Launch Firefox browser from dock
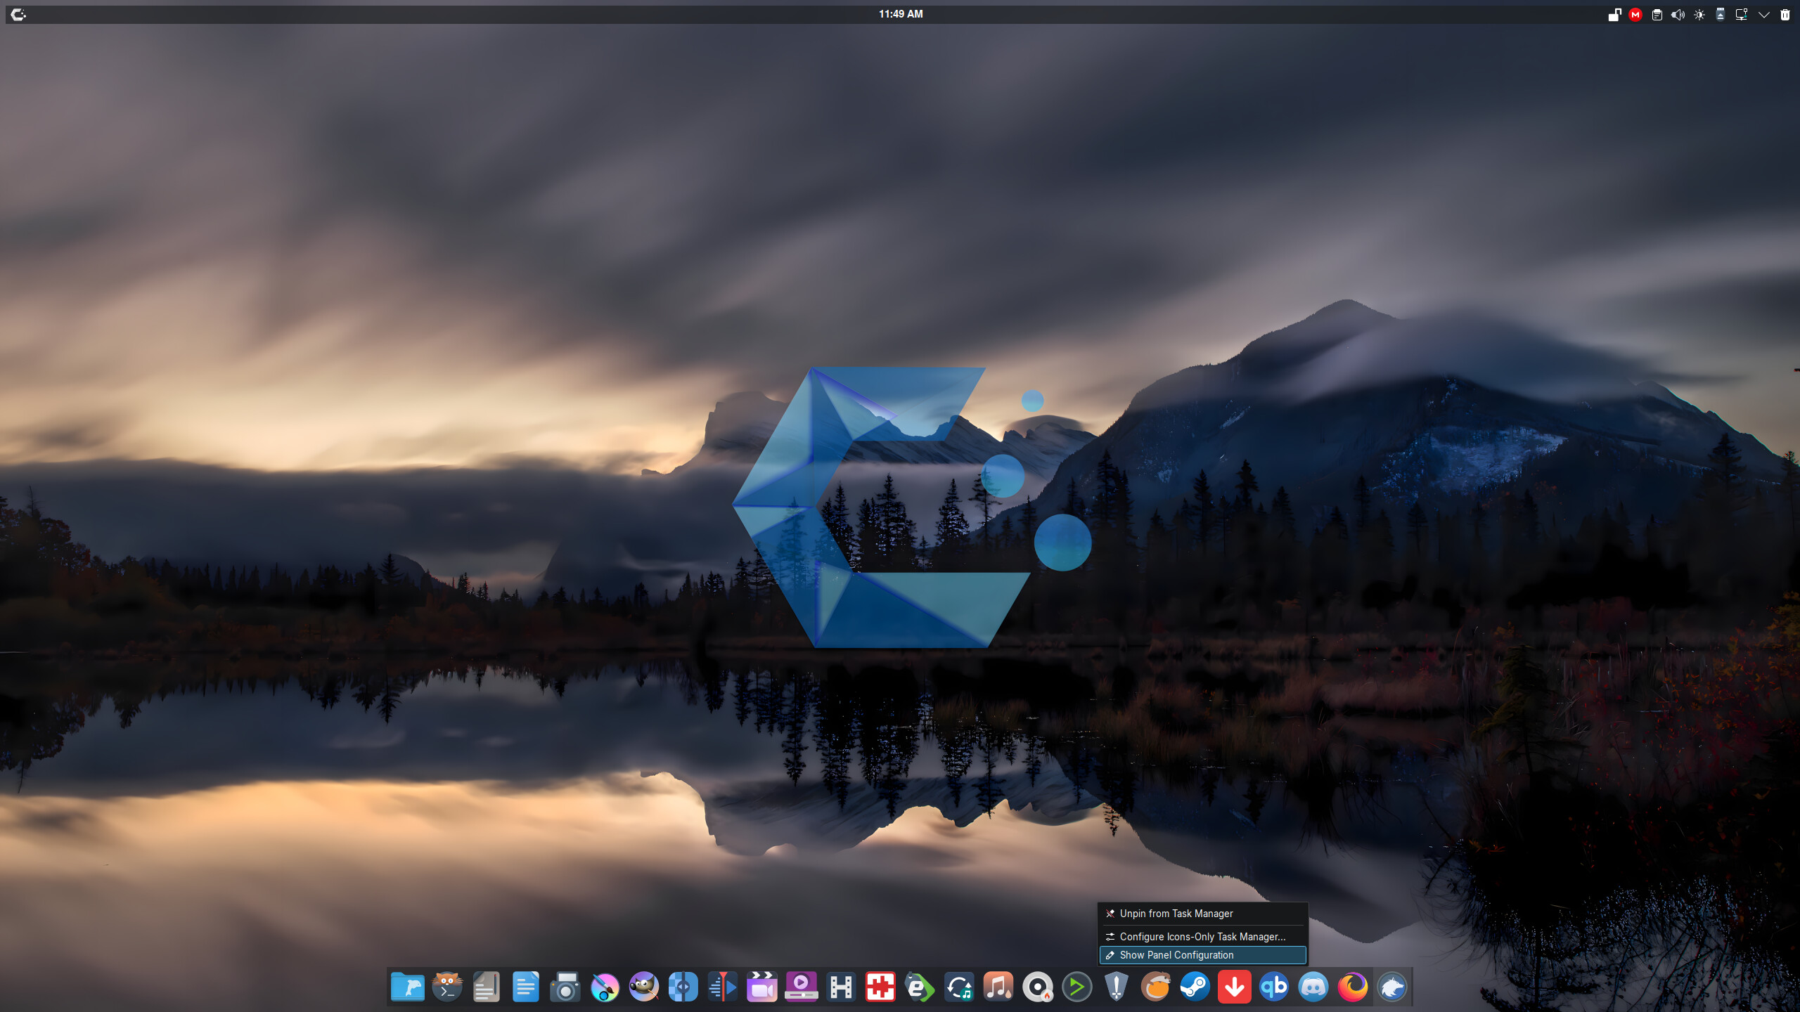Screen dimensions: 1800x1012 pos(1352,987)
